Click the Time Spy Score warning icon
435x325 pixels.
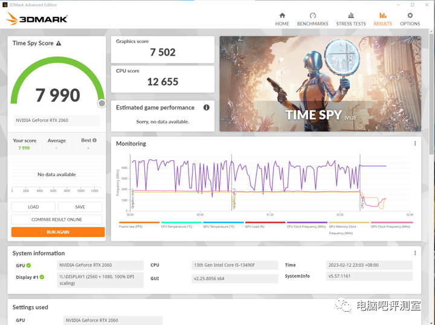pyautogui.click(x=59, y=44)
